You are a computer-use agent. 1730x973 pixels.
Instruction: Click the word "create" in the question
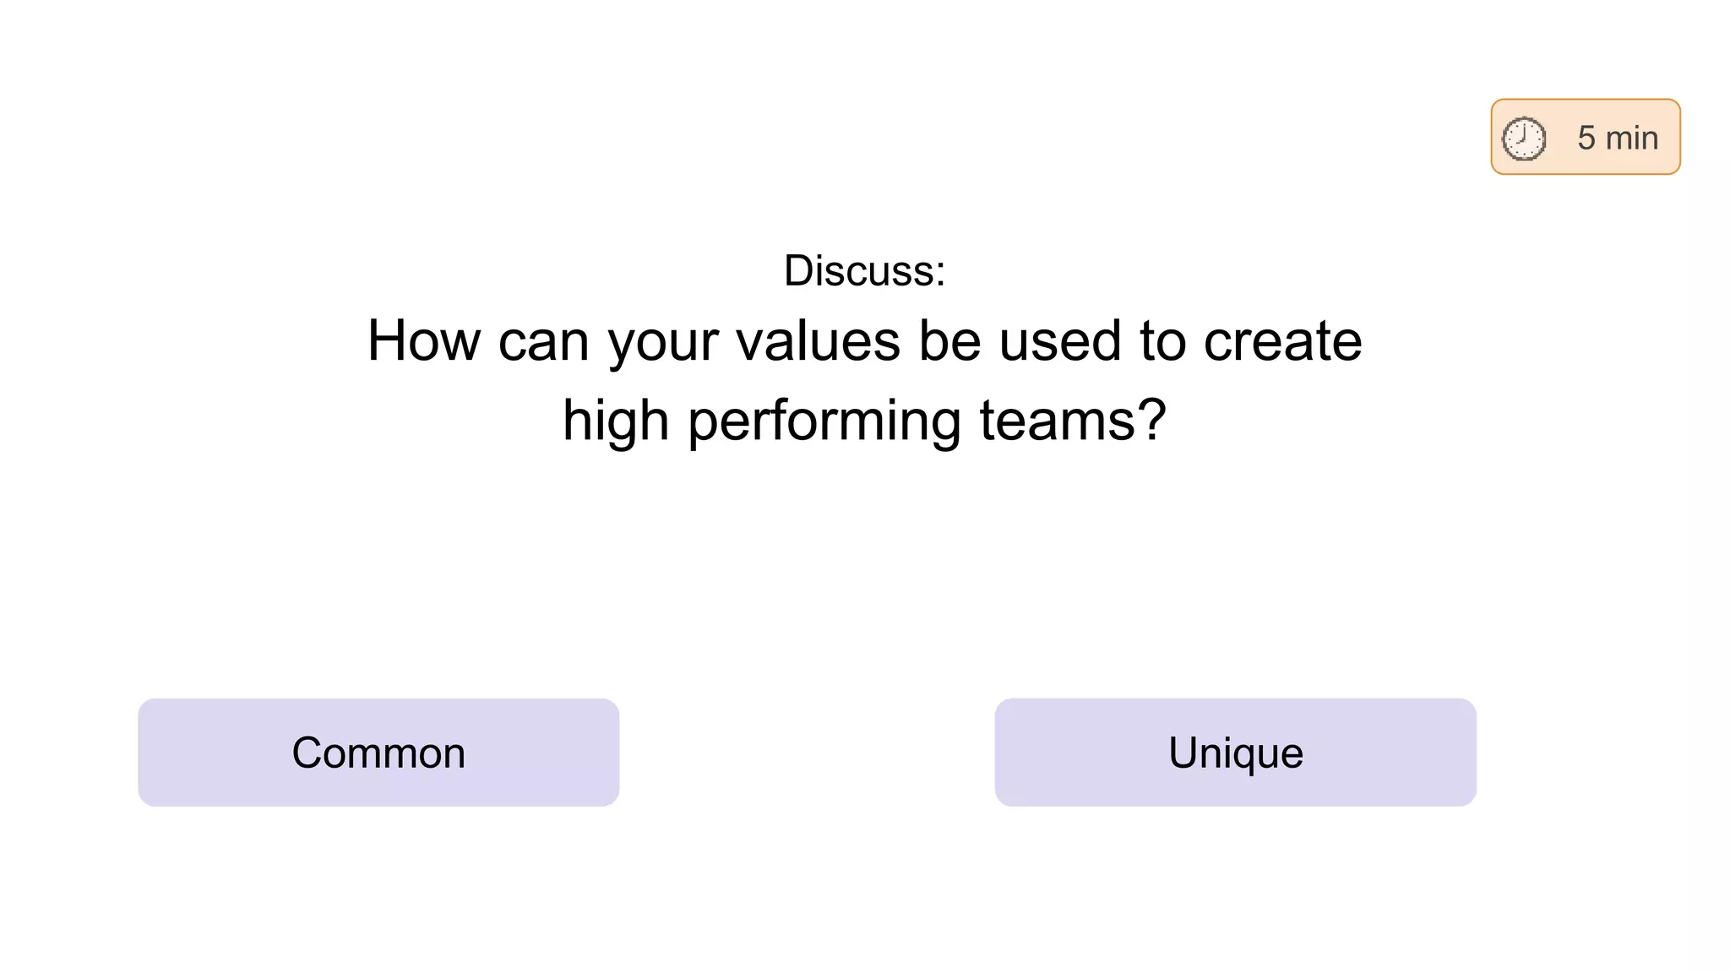[1282, 341]
